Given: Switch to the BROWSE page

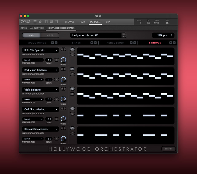Looking at the screenshot, I should point(69,22).
